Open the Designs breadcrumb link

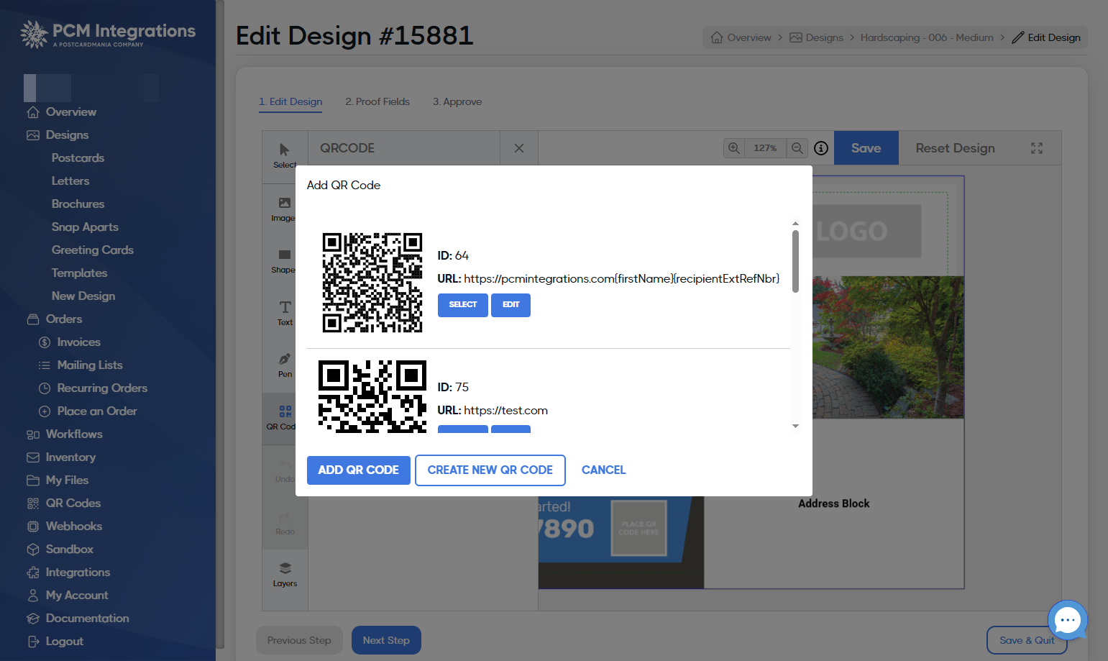click(x=816, y=37)
